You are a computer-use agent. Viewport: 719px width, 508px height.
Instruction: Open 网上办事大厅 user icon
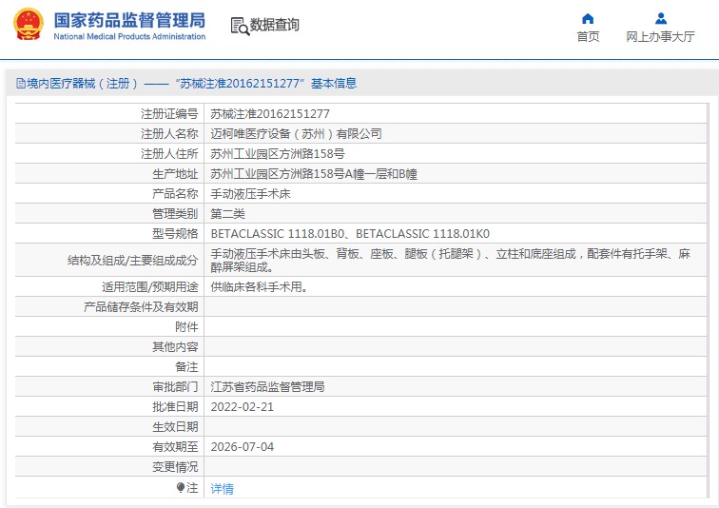tap(661, 19)
